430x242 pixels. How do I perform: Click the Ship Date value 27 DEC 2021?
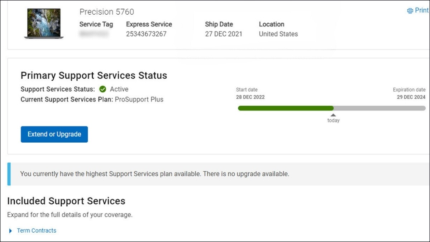coord(224,34)
